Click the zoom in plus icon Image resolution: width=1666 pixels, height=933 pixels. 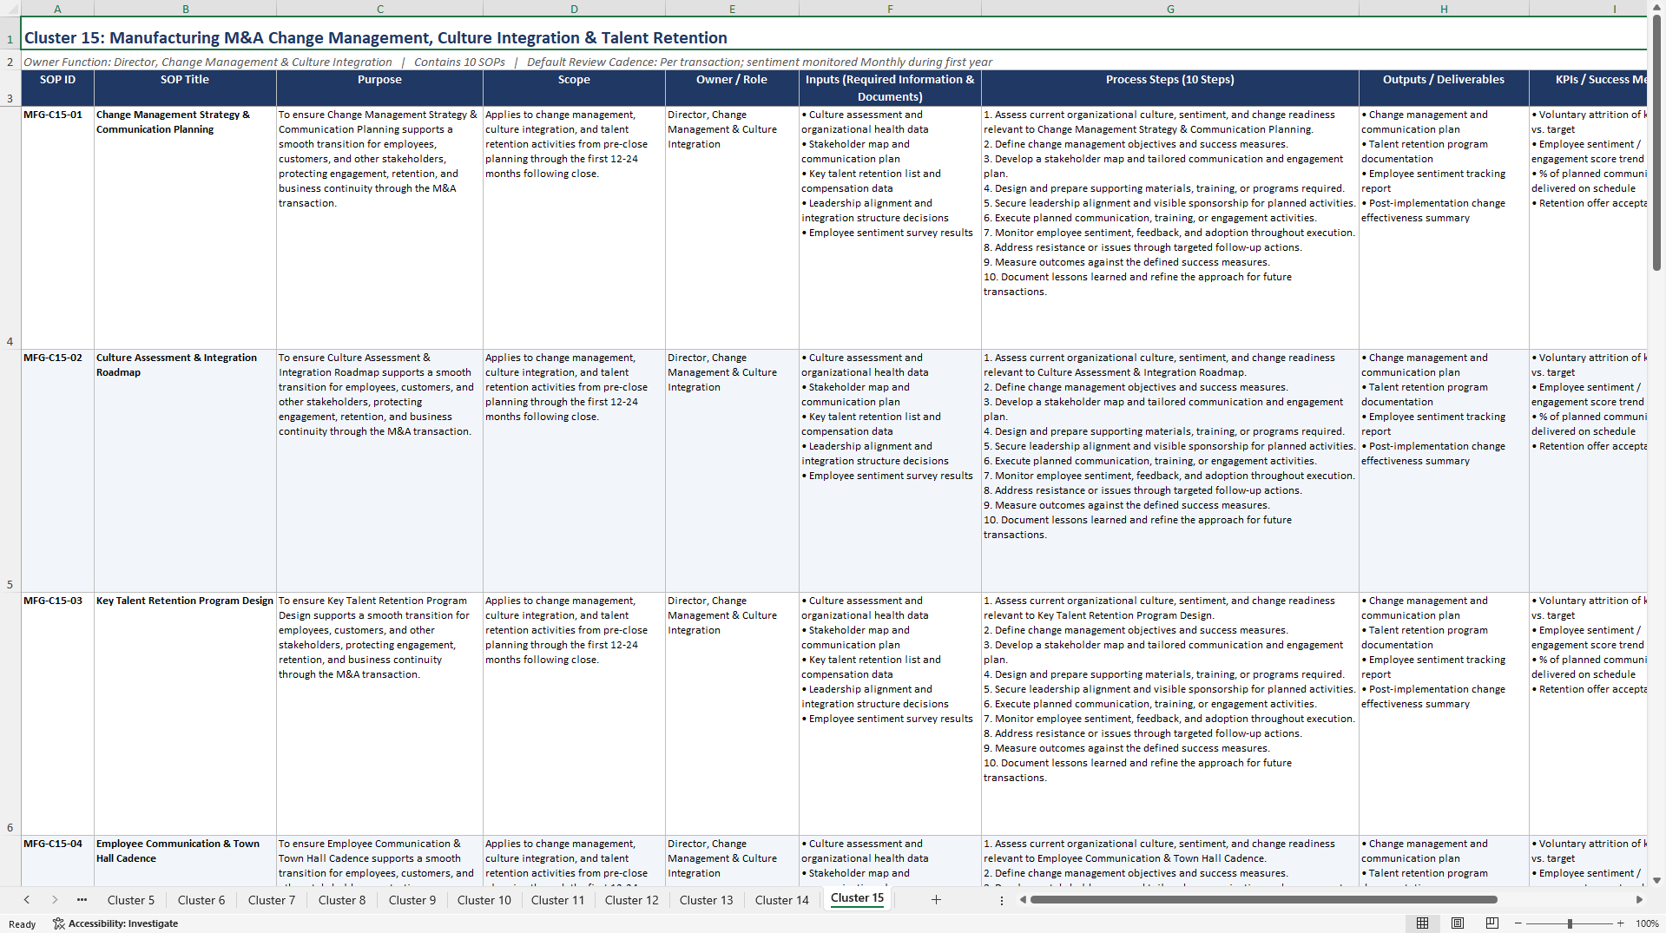pos(1620,923)
